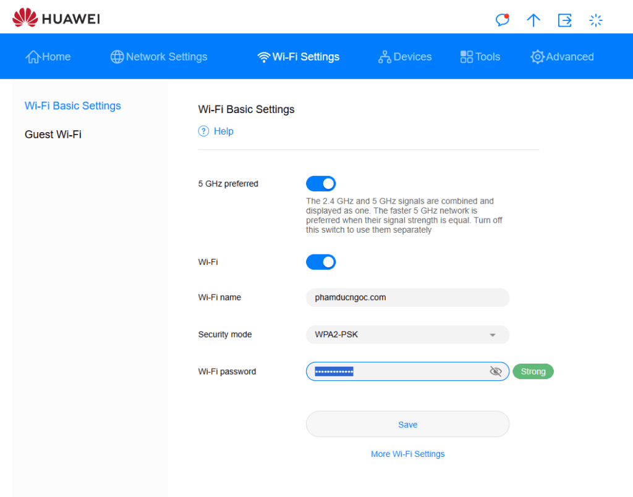Turn off the Wi-Fi switch
This screenshot has height=497, width=633.
[x=321, y=262]
